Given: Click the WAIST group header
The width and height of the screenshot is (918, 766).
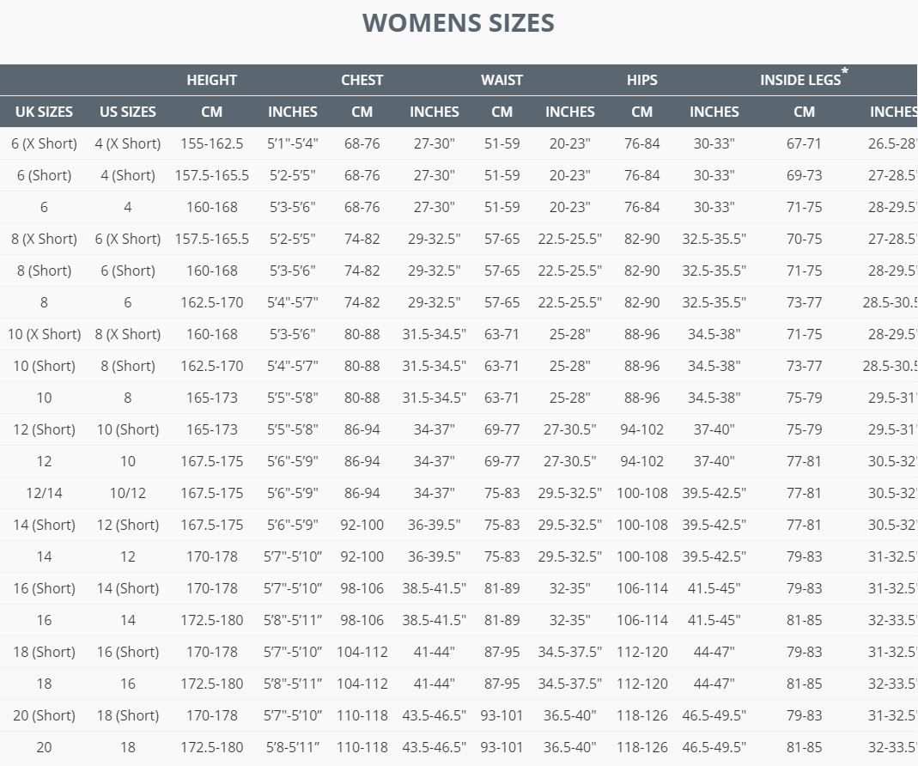Looking at the screenshot, I should [502, 80].
